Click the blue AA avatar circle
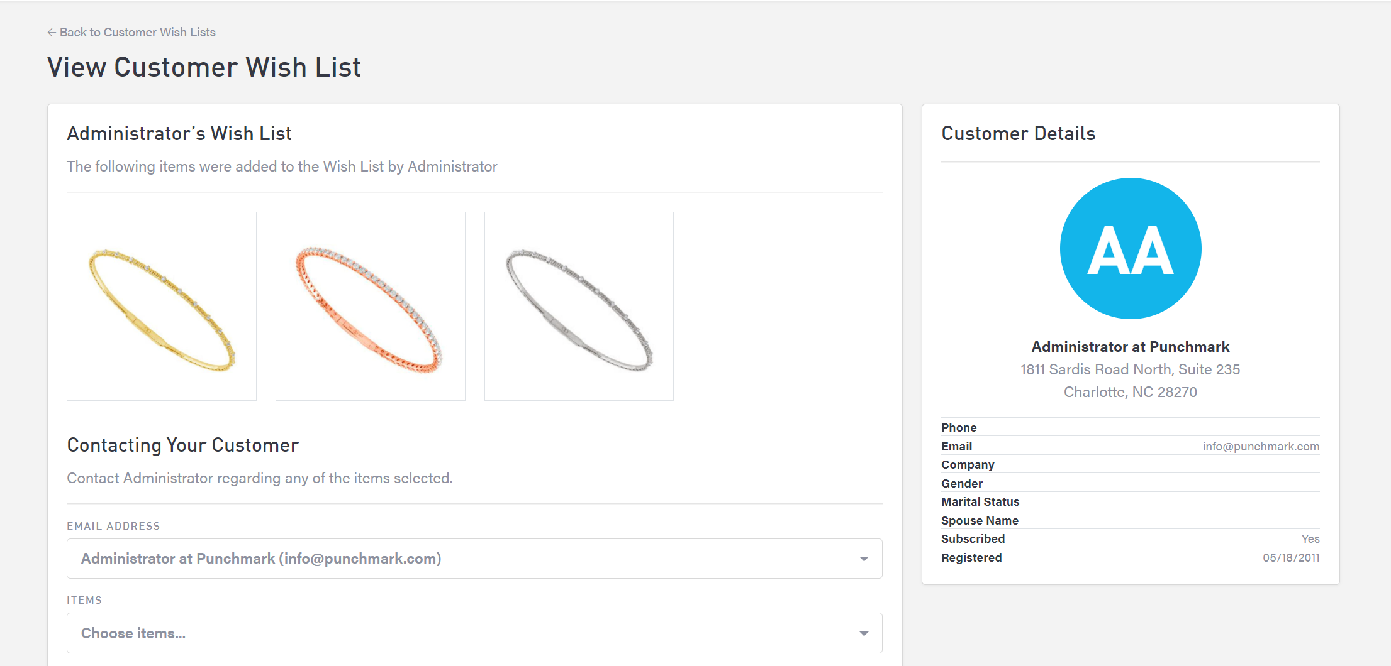Screen dimensions: 1391x666 1131,248
